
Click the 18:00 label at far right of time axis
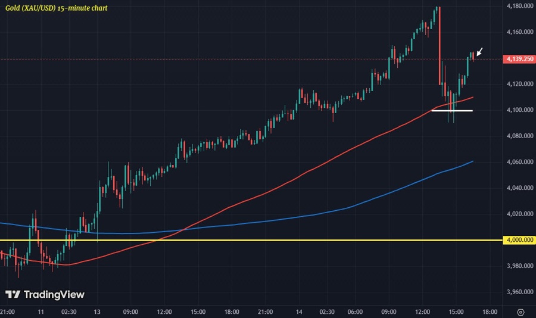pos(490,311)
